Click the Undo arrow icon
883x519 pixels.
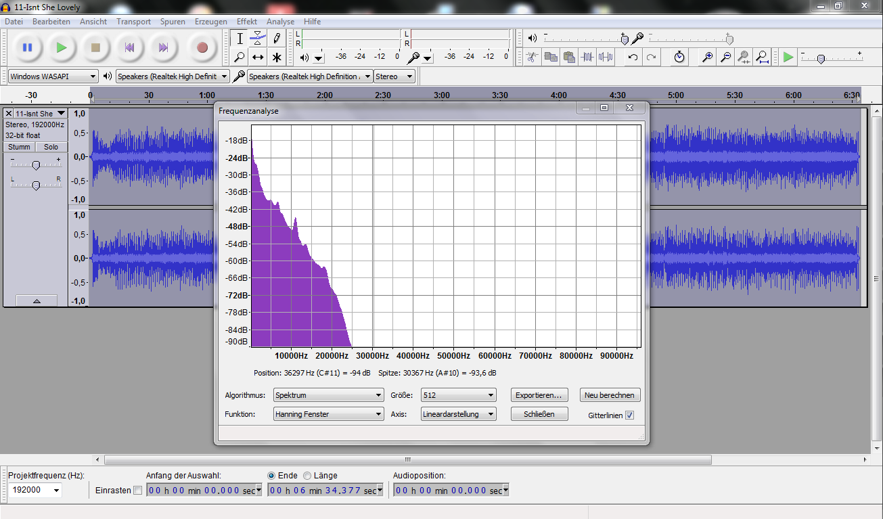633,58
